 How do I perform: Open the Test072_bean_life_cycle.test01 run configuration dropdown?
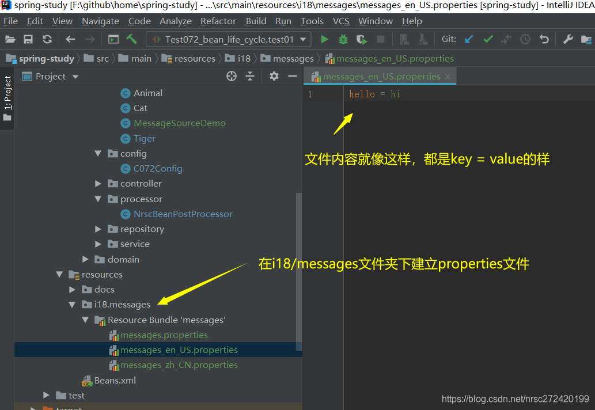(229, 39)
